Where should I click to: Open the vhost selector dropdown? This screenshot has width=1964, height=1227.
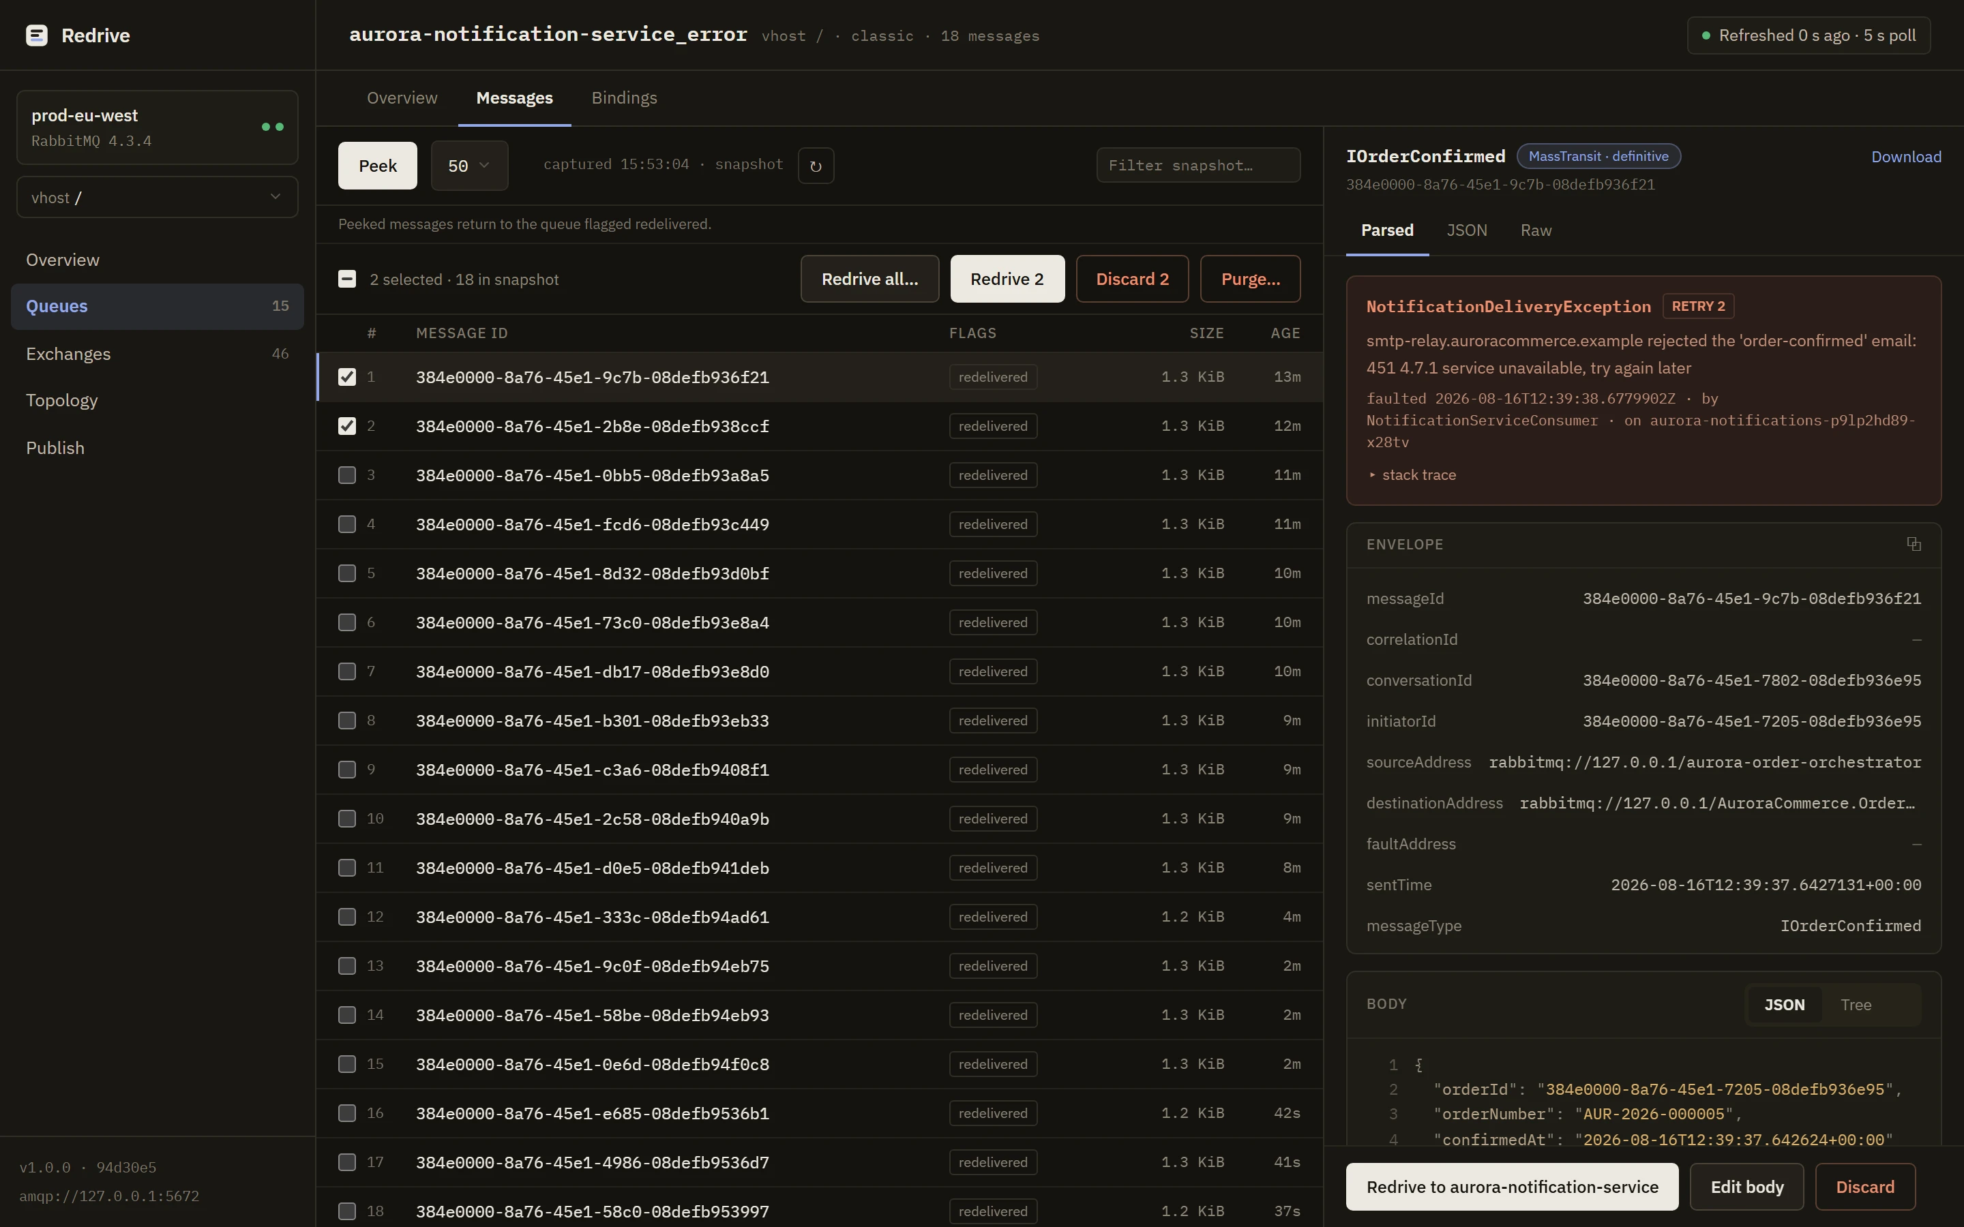[x=158, y=197]
